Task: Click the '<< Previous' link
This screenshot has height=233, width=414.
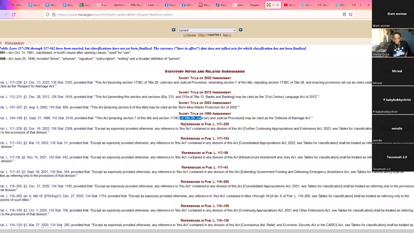Action: point(190,35)
